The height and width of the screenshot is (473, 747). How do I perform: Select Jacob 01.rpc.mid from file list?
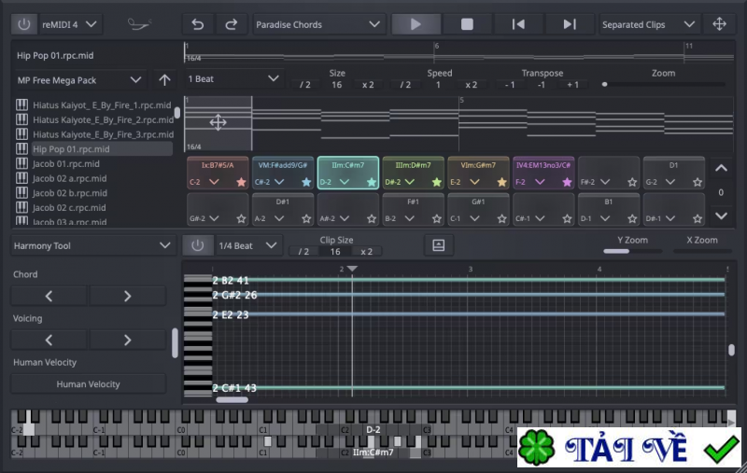(x=65, y=164)
